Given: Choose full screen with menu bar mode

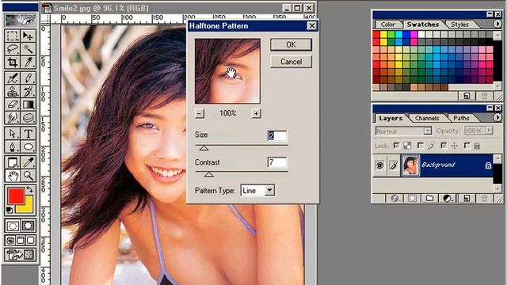Looking at the screenshot, I should [21, 240].
